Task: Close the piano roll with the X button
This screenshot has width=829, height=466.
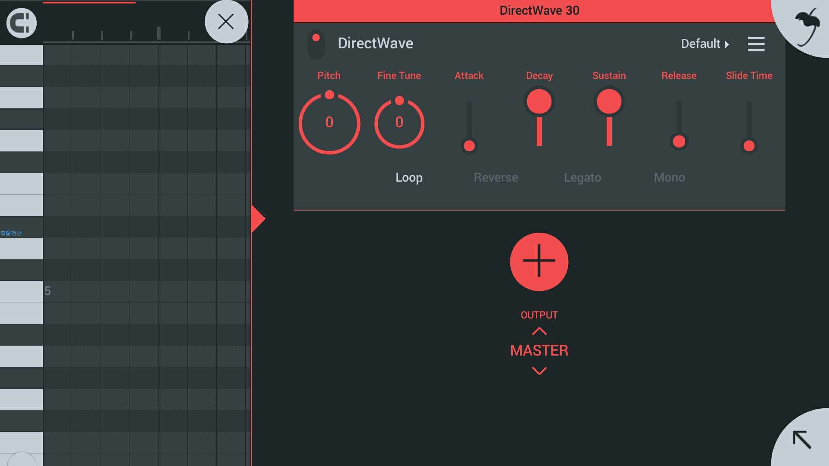Action: [226, 22]
